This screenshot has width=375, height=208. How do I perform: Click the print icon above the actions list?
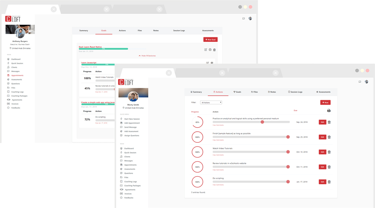(x=328, y=111)
